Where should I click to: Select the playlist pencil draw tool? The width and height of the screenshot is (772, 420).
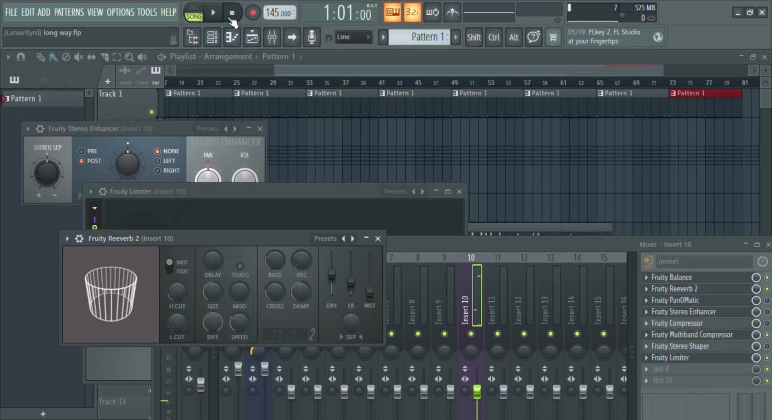[x=40, y=57]
